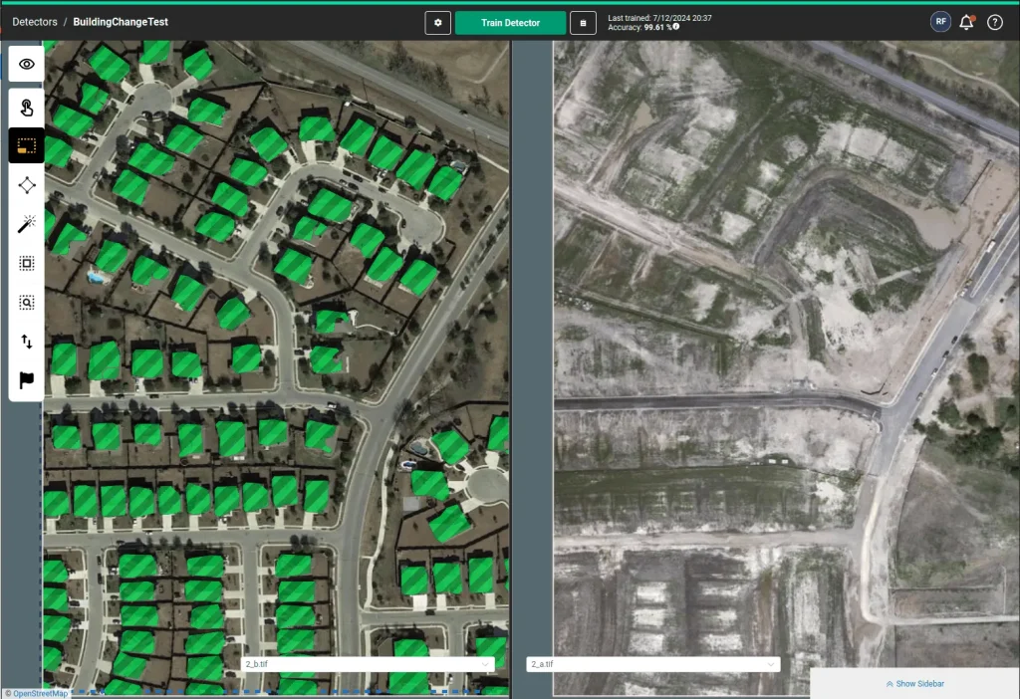Click the Last trained timestamp text

659,18
